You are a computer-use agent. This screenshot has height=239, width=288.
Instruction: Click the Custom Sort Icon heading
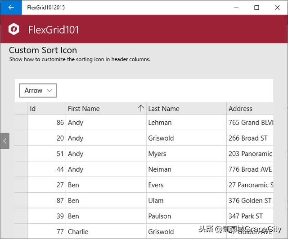tap(43, 50)
